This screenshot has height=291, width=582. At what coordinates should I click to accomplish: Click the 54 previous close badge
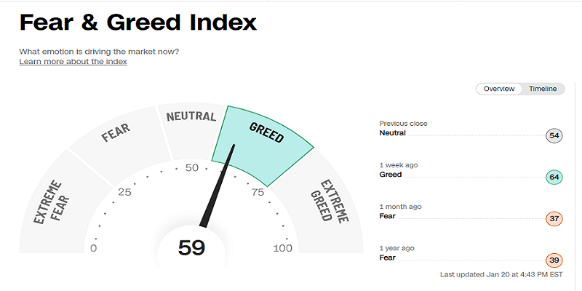point(554,136)
